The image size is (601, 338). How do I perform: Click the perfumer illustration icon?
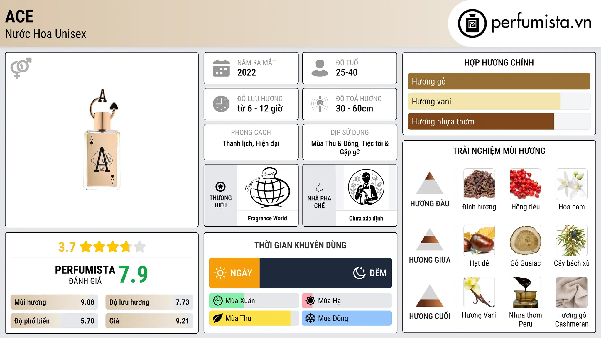(366, 187)
